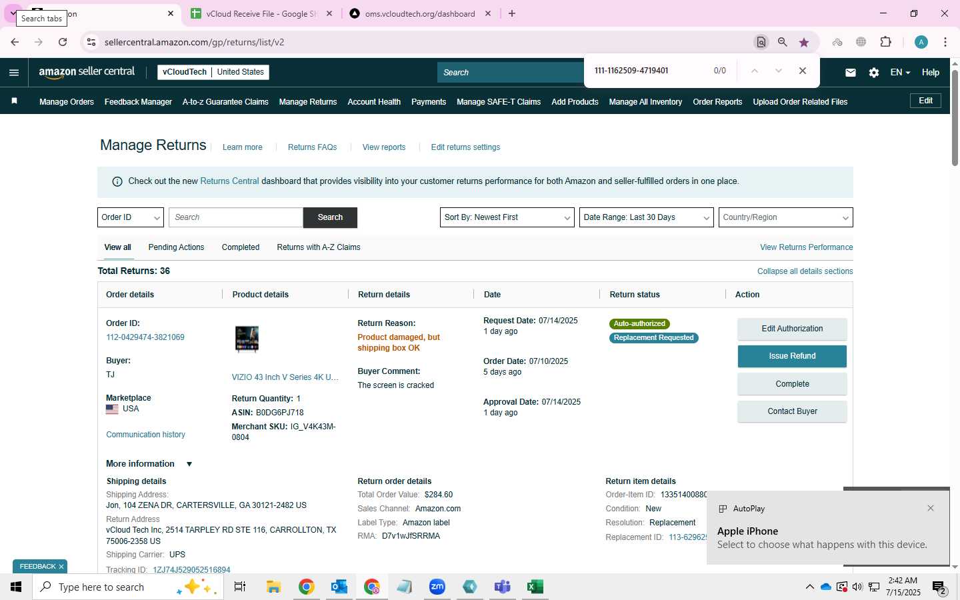Dismiss the AutoPlay notification
960x600 pixels.
pyautogui.click(x=931, y=508)
